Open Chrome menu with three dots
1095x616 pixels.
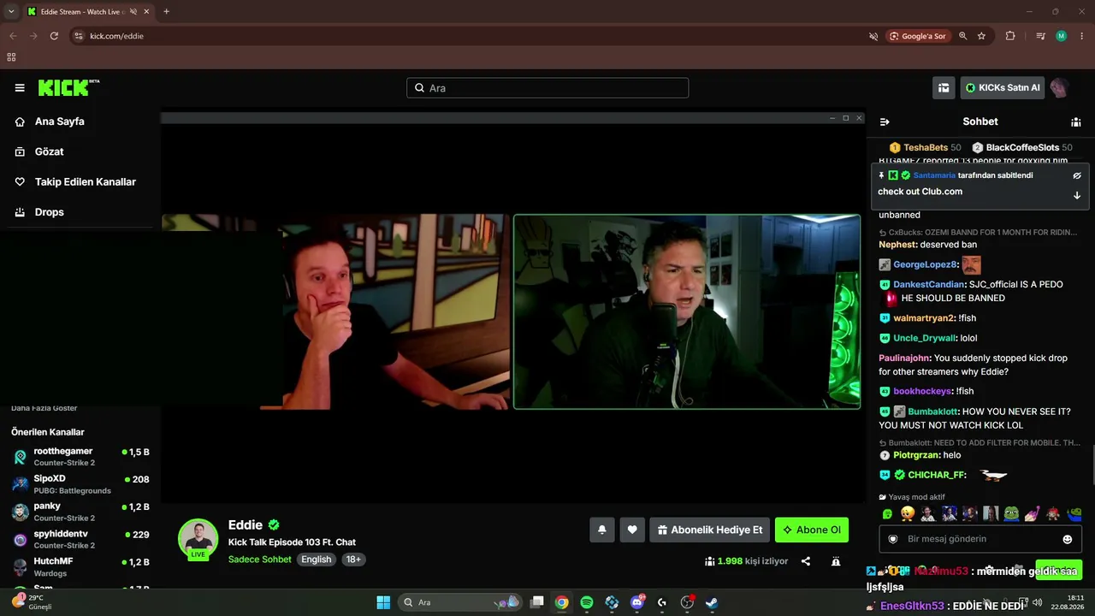[x=1081, y=36]
